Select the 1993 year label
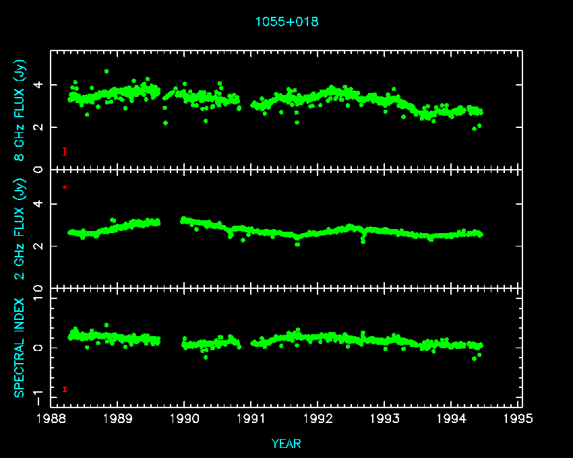 point(385,419)
